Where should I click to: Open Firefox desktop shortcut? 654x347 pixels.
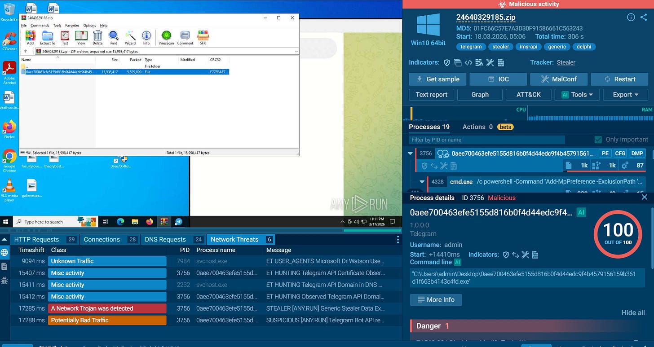click(9, 129)
